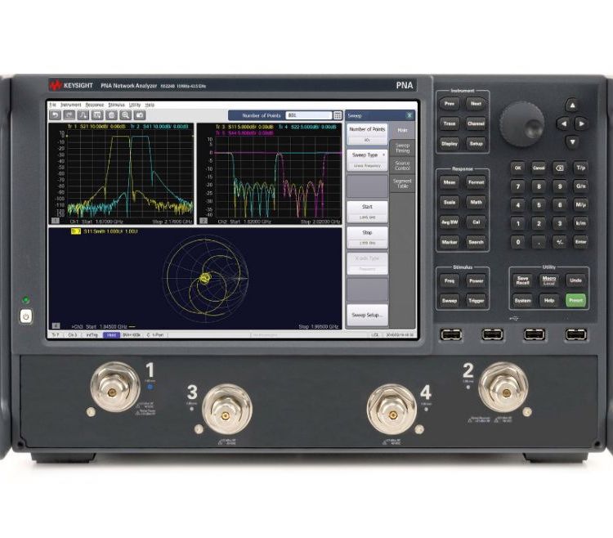This screenshot has width=613, height=538.
Task: Click the Number of Points input field
Action: click(308, 115)
